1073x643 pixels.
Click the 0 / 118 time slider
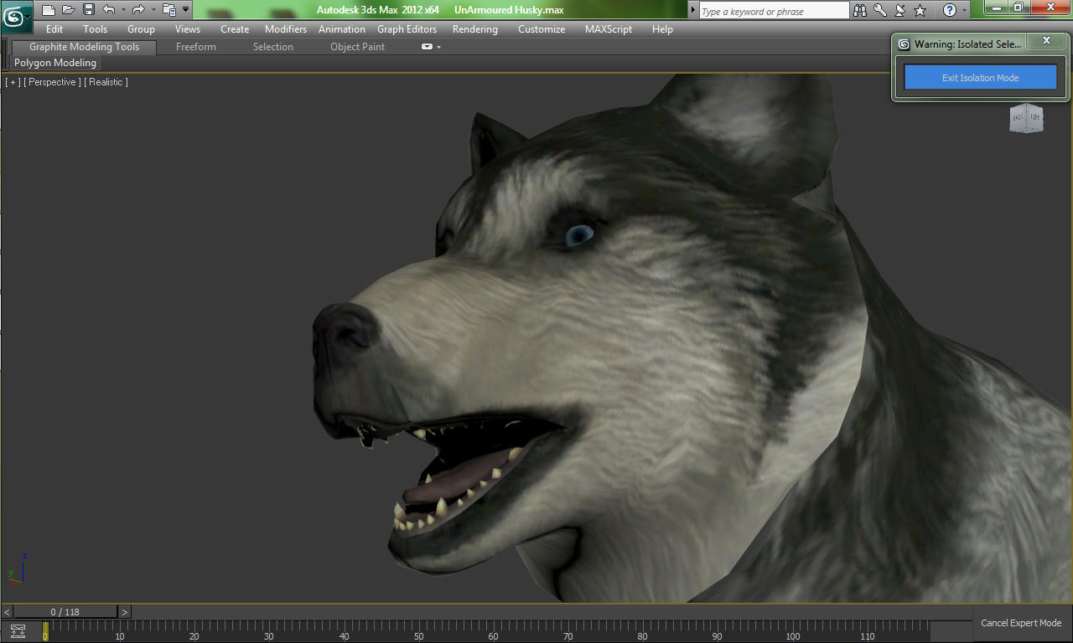tap(65, 612)
